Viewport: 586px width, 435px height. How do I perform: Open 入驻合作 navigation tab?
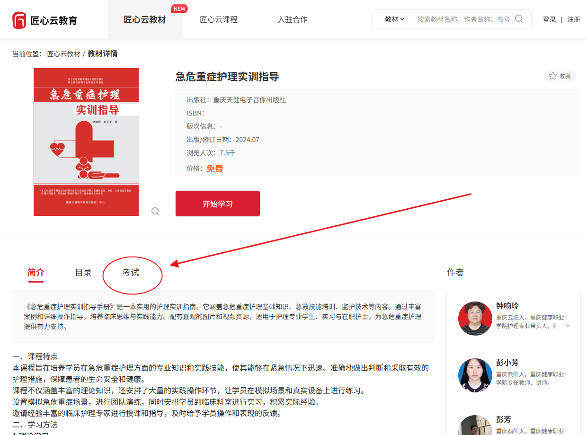[x=293, y=19]
